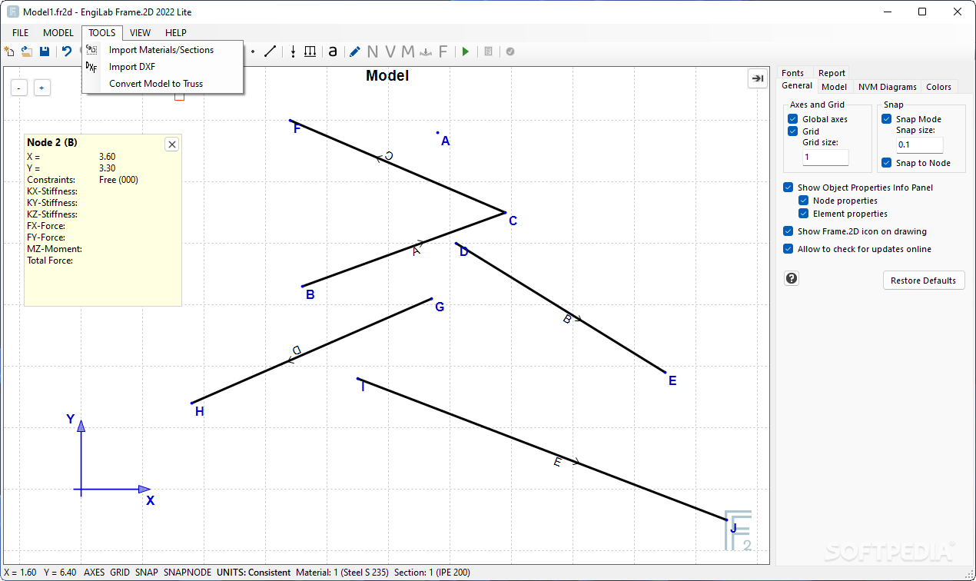
Task: Click 'Section: 1 (IPE 200)' status text
Action: tap(432, 573)
